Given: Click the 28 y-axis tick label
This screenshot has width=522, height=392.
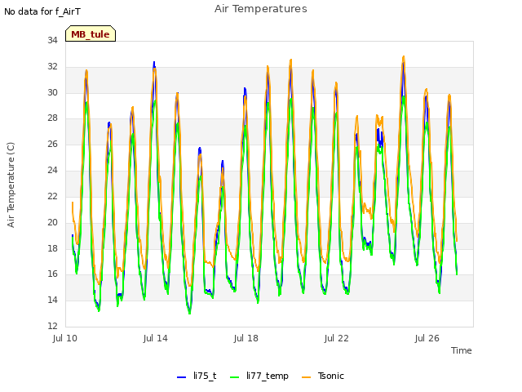Looking at the screenshot, I should (52, 118).
